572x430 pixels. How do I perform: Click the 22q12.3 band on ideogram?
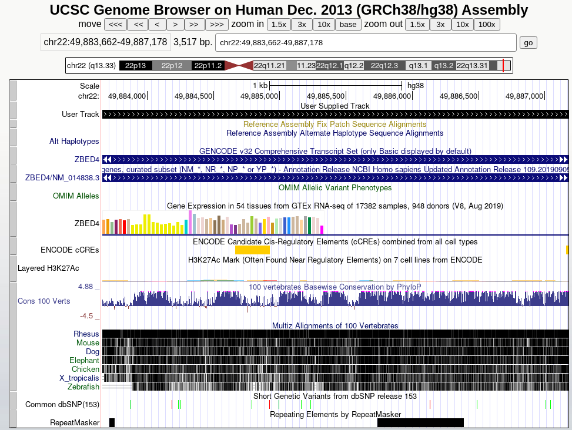(384, 66)
